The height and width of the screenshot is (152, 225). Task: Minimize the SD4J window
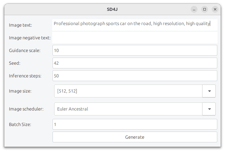coord(194,9)
